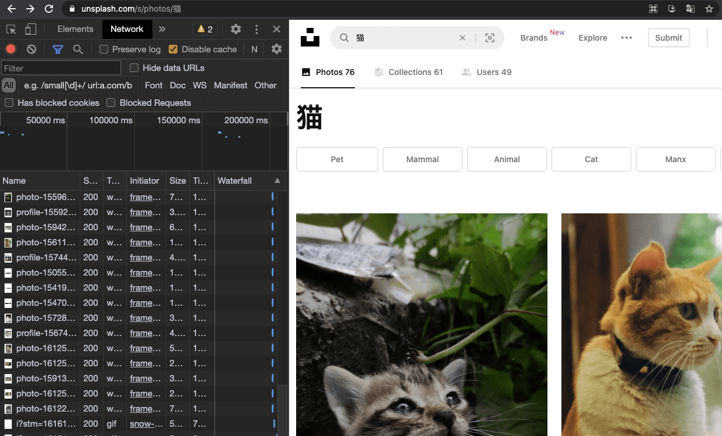Expand more DevTools tabs chevron
722x436 pixels.
[162, 29]
